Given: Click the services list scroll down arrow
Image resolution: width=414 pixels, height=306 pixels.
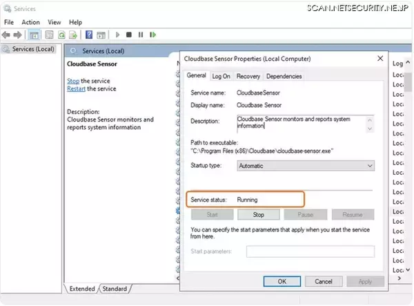Looking at the screenshot, I should 408,270.
